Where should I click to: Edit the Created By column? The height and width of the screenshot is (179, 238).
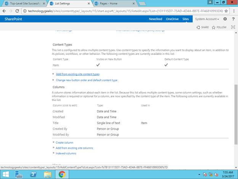pos(60,129)
